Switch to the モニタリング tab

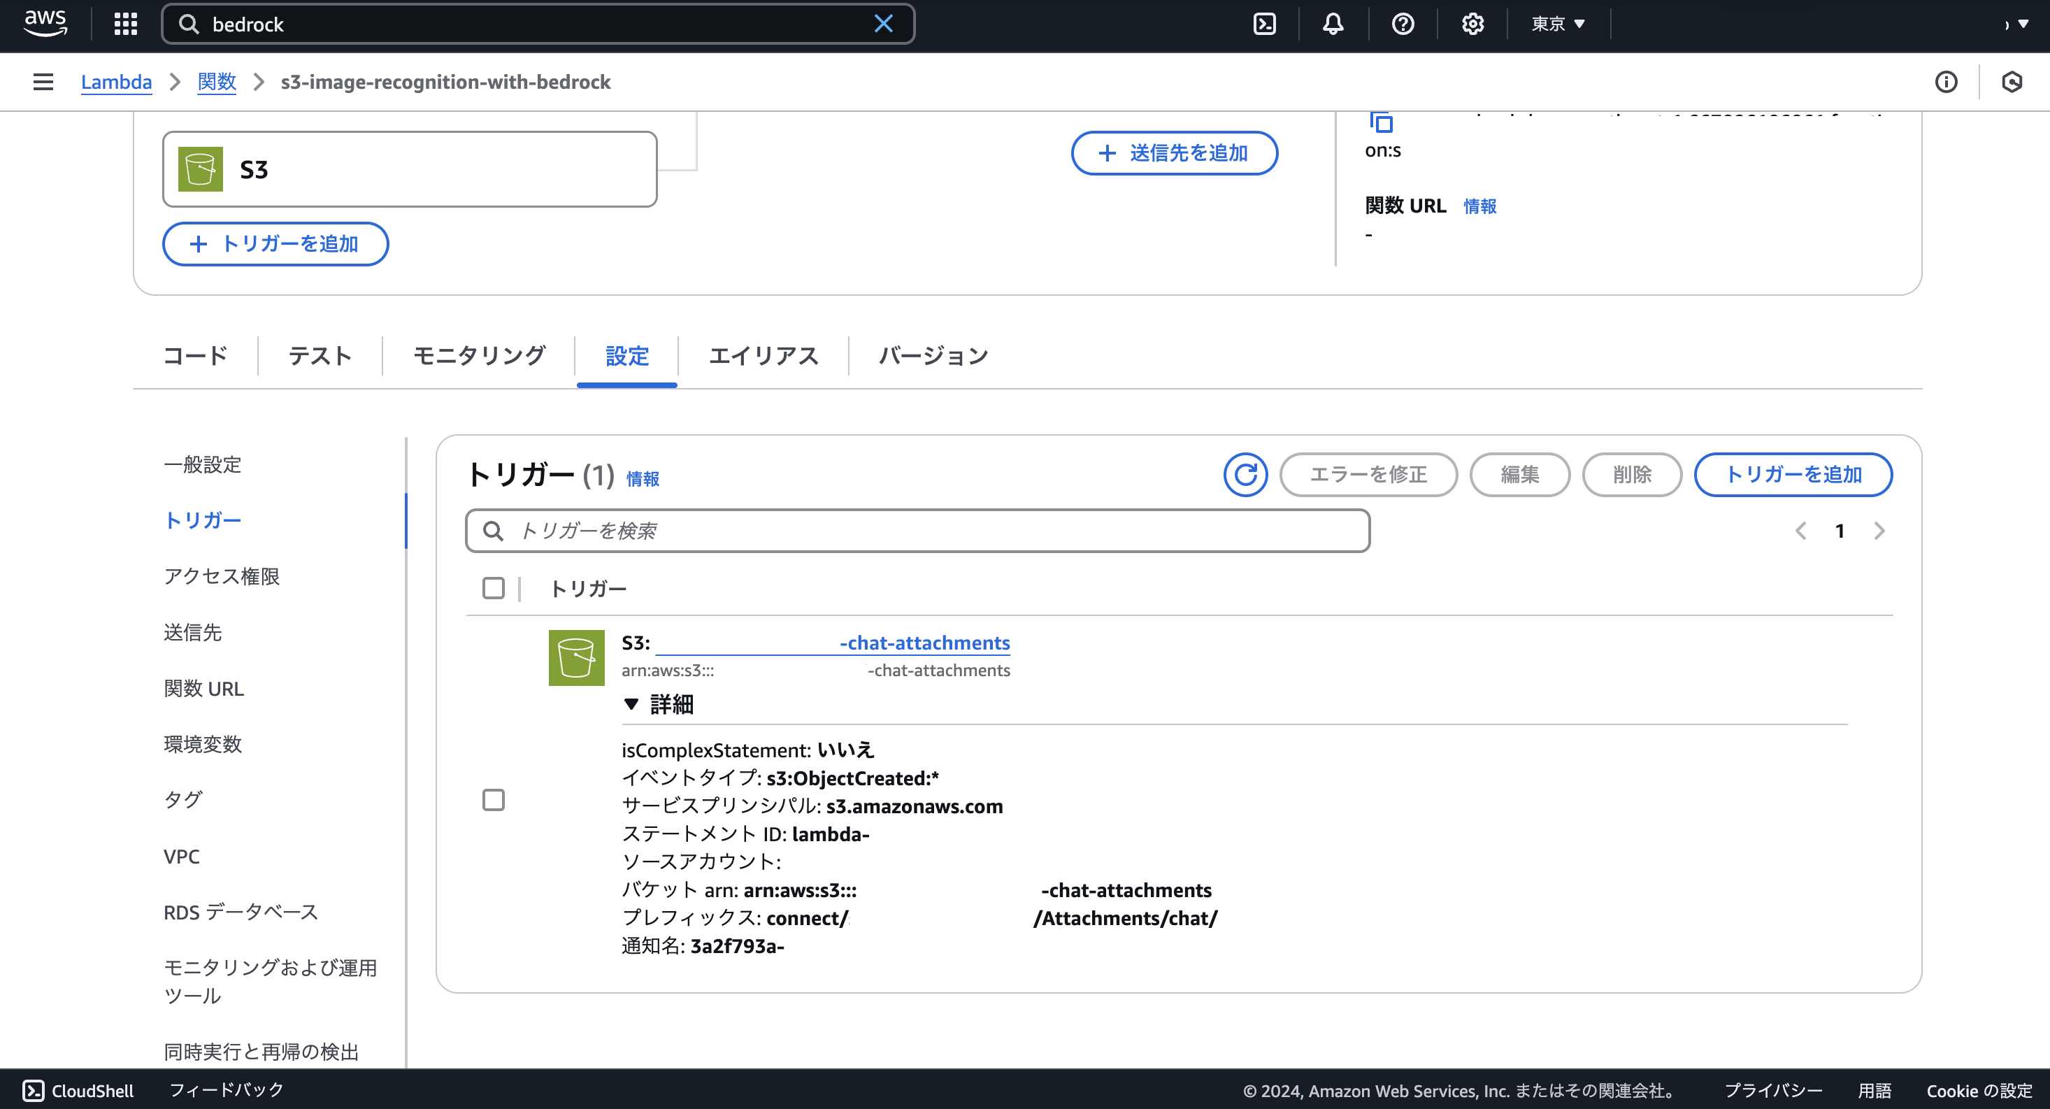[x=478, y=356]
